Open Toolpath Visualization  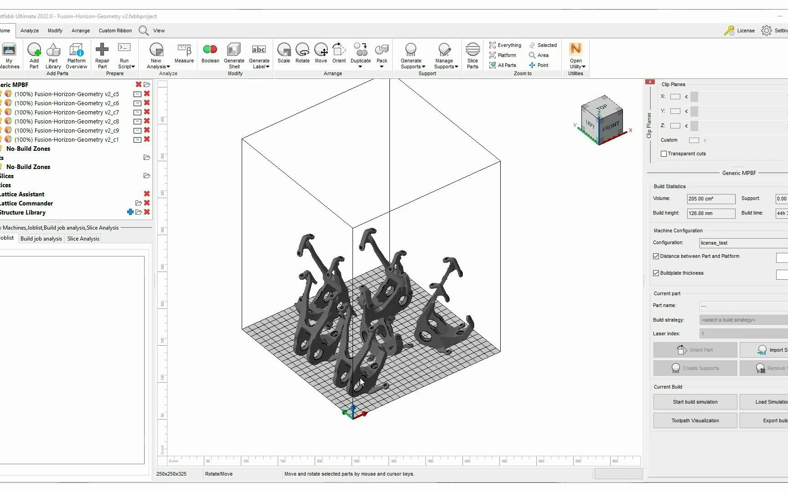coord(695,420)
